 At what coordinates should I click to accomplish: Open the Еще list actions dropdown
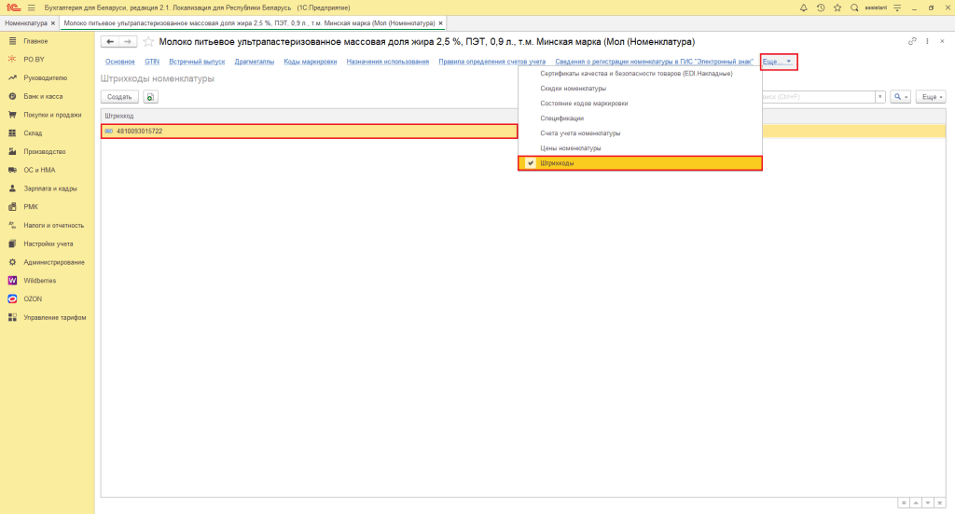933,97
